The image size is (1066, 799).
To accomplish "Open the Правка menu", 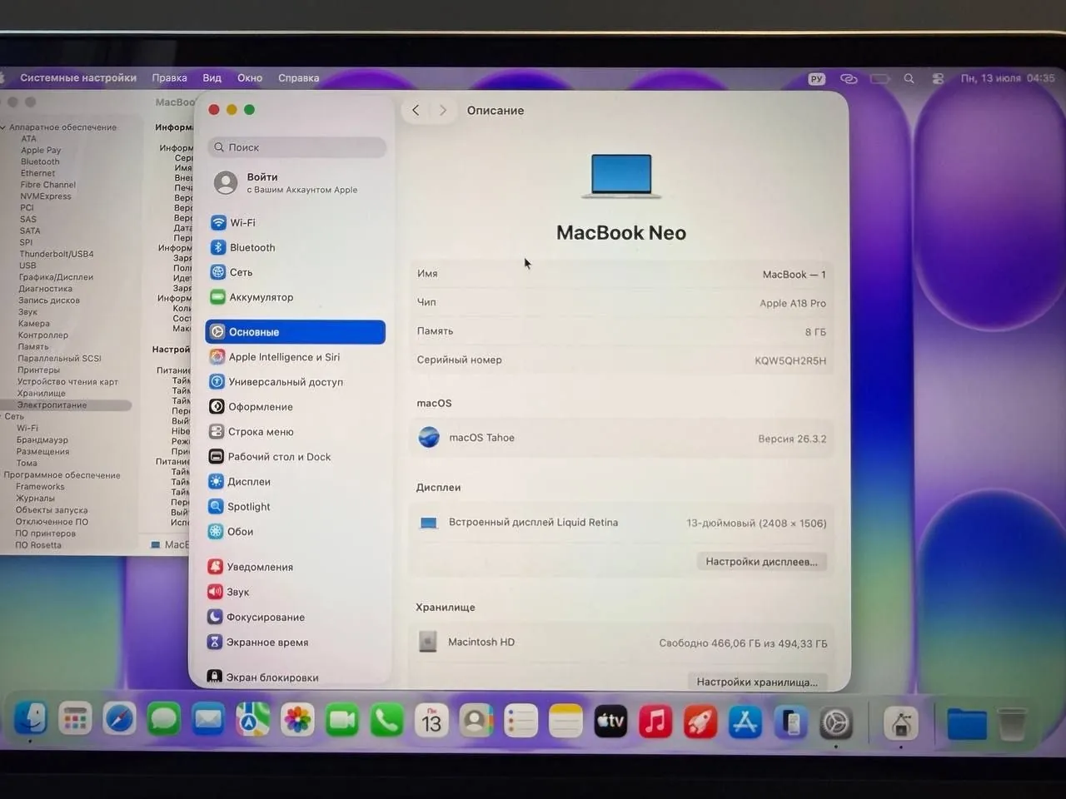I will pyautogui.click(x=169, y=77).
